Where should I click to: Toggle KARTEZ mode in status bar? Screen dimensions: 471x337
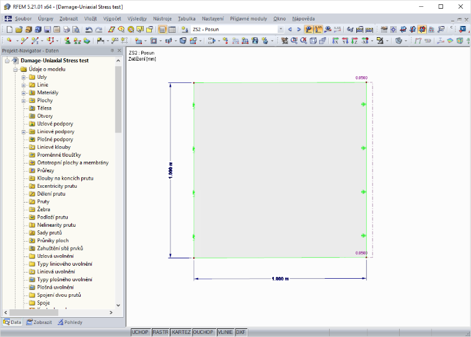[x=181, y=332]
